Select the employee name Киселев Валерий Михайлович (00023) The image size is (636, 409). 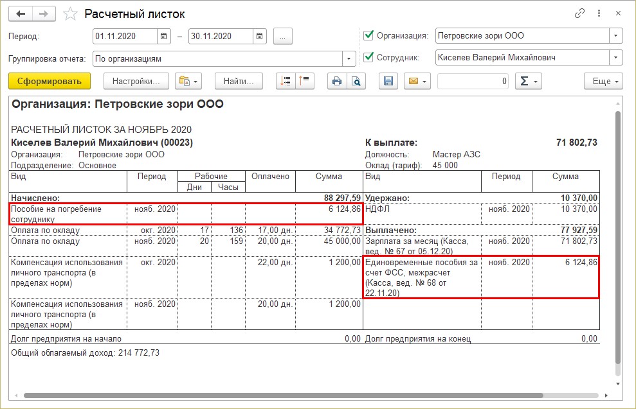point(102,143)
